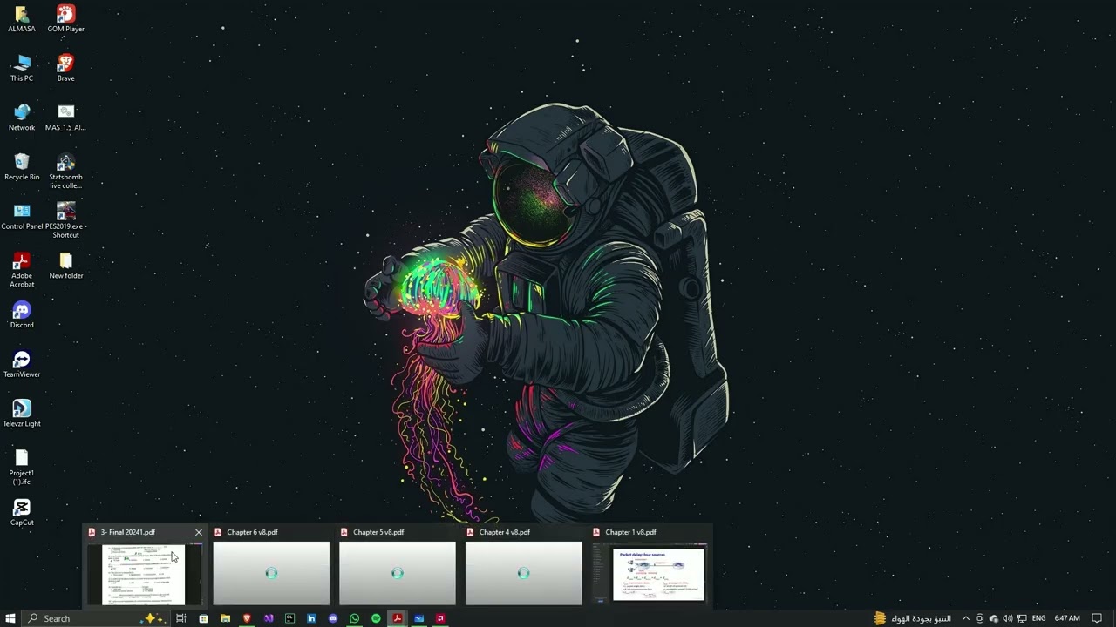Select the Adobe Acrobat desktop icon

click(x=22, y=270)
